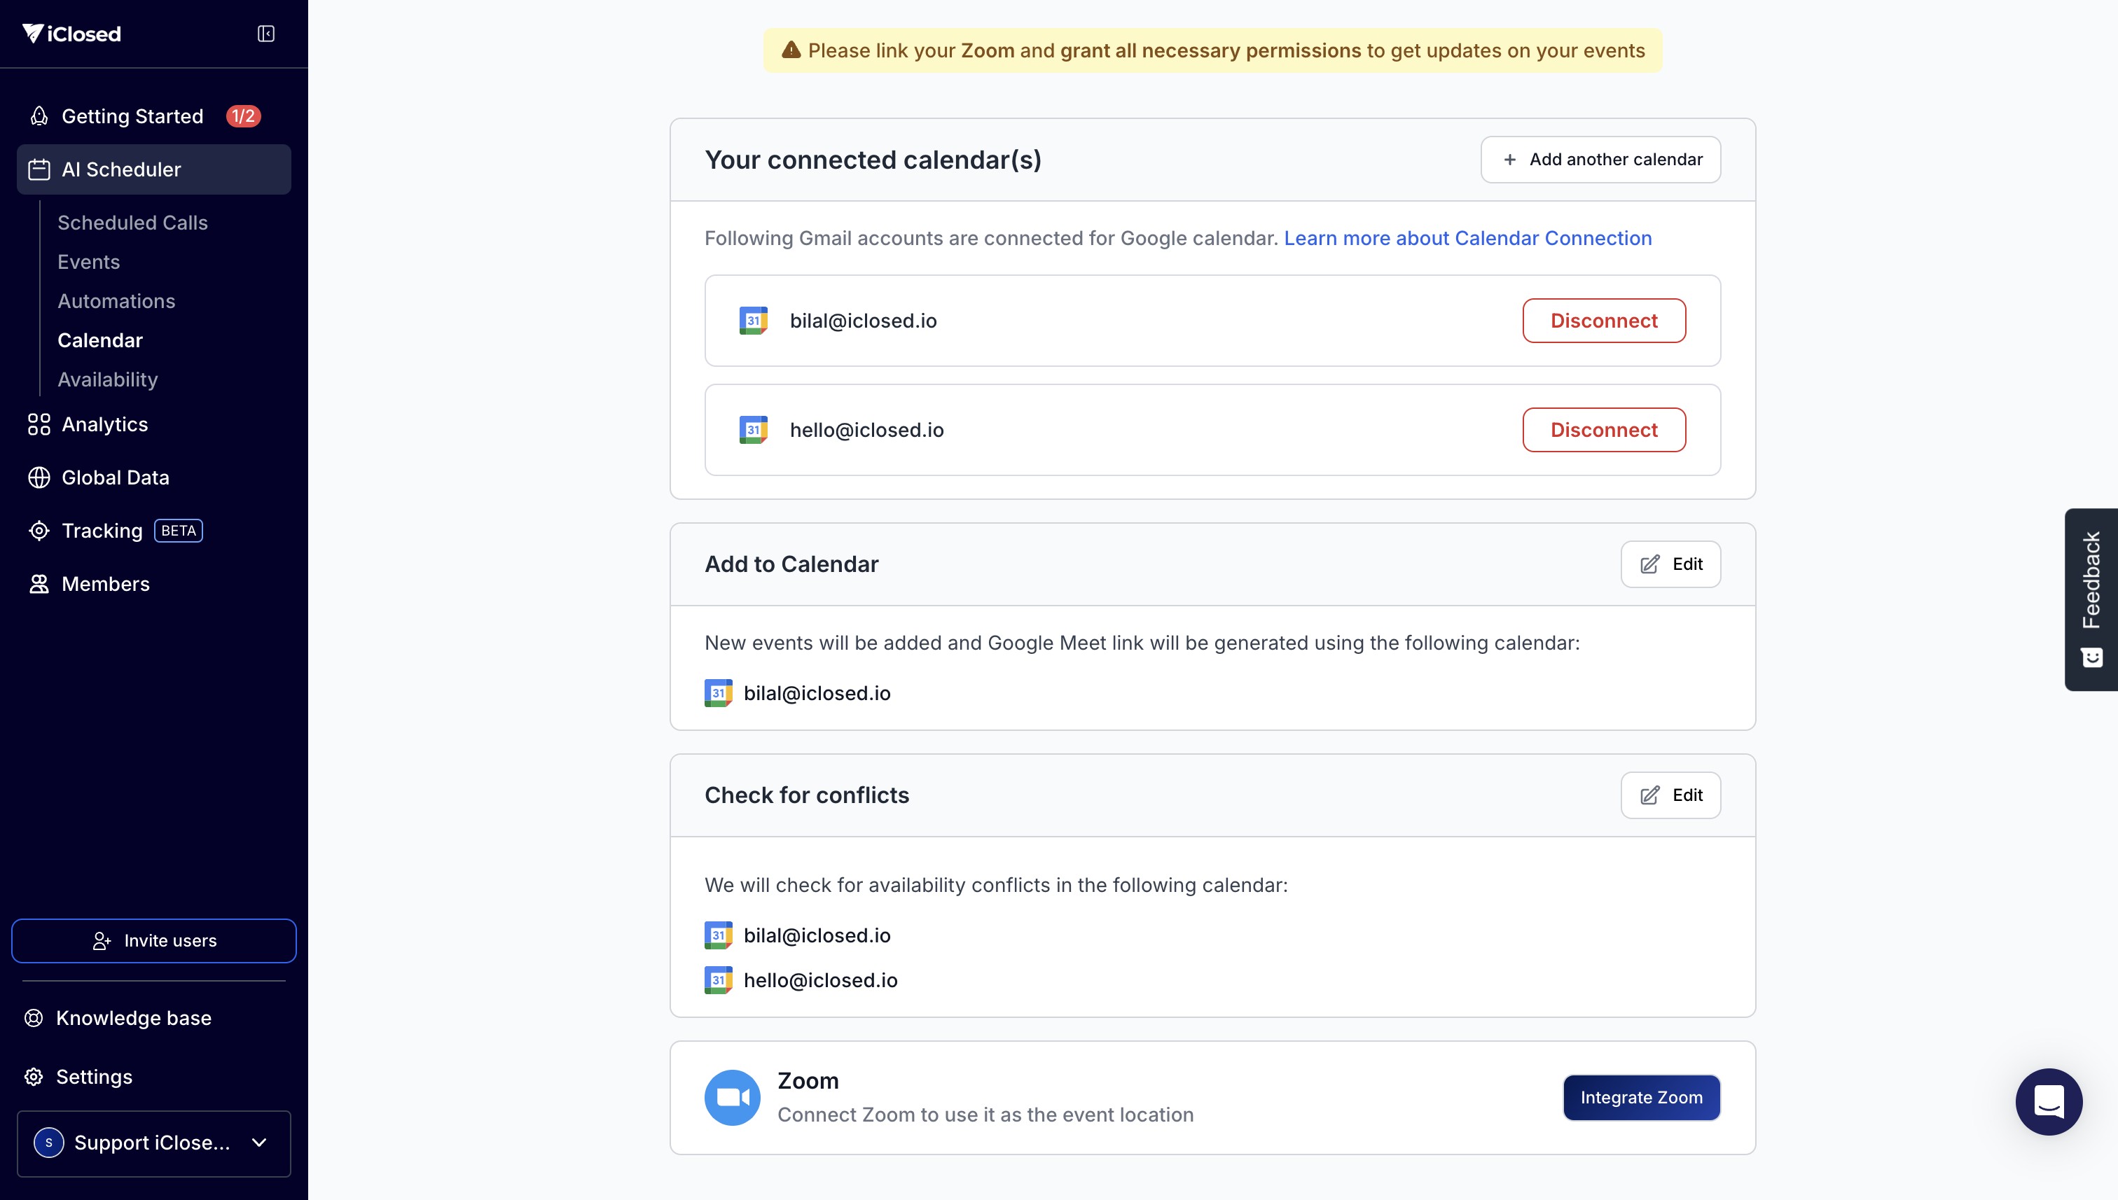Open the Scheduled Calls submenu item
Screen dimensions: 2118x1200
click(x=132, y=223)
